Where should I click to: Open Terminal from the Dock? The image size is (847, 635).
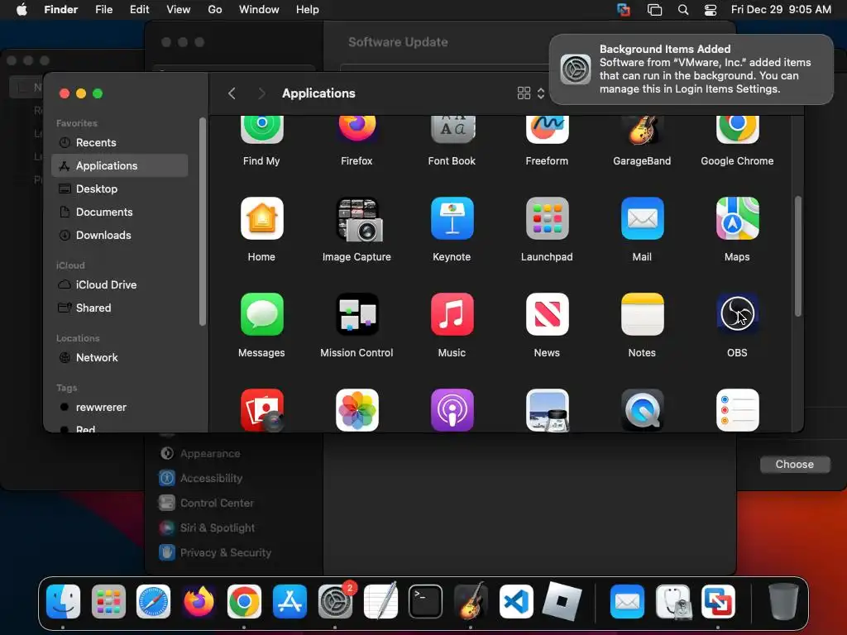(x=426, y=602)
